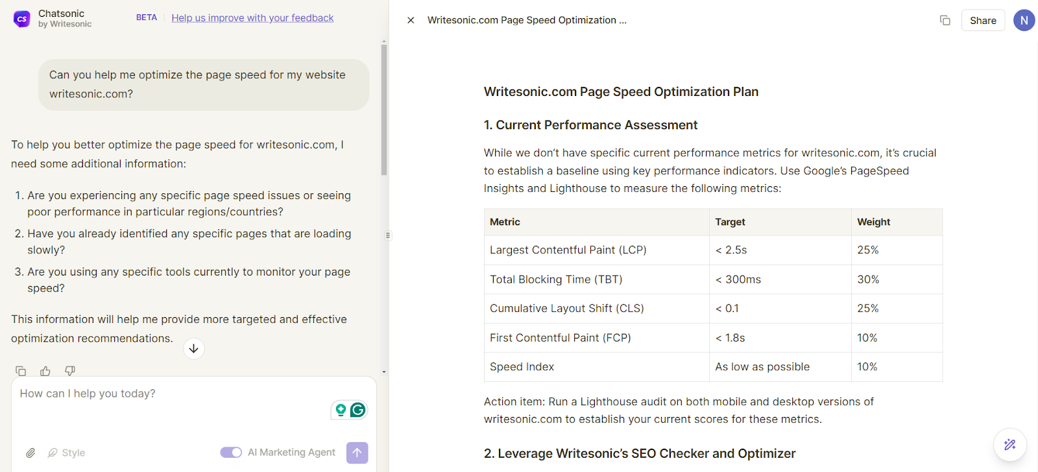The width and height of the screenshot is (1038, 472).
Task: Click the Grammarly icon in the input box
Action: pos(357,410)
